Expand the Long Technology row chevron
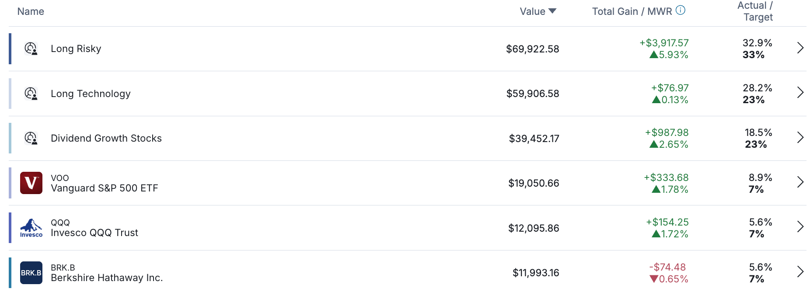This screenshot has height=292, width=810. [800, 93]
